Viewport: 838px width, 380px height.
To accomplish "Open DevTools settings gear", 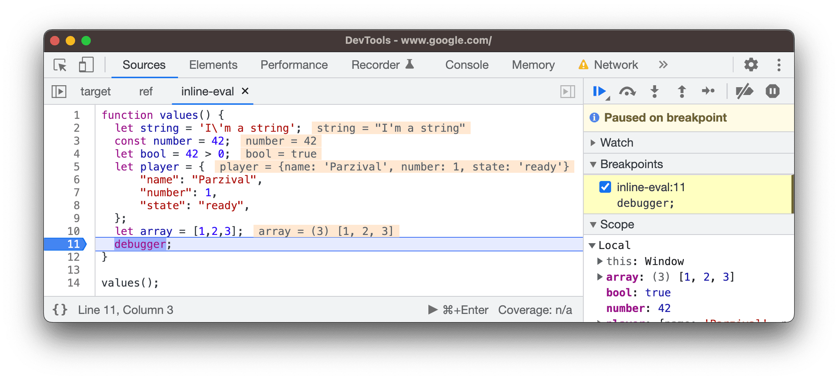I will (751, 65).
